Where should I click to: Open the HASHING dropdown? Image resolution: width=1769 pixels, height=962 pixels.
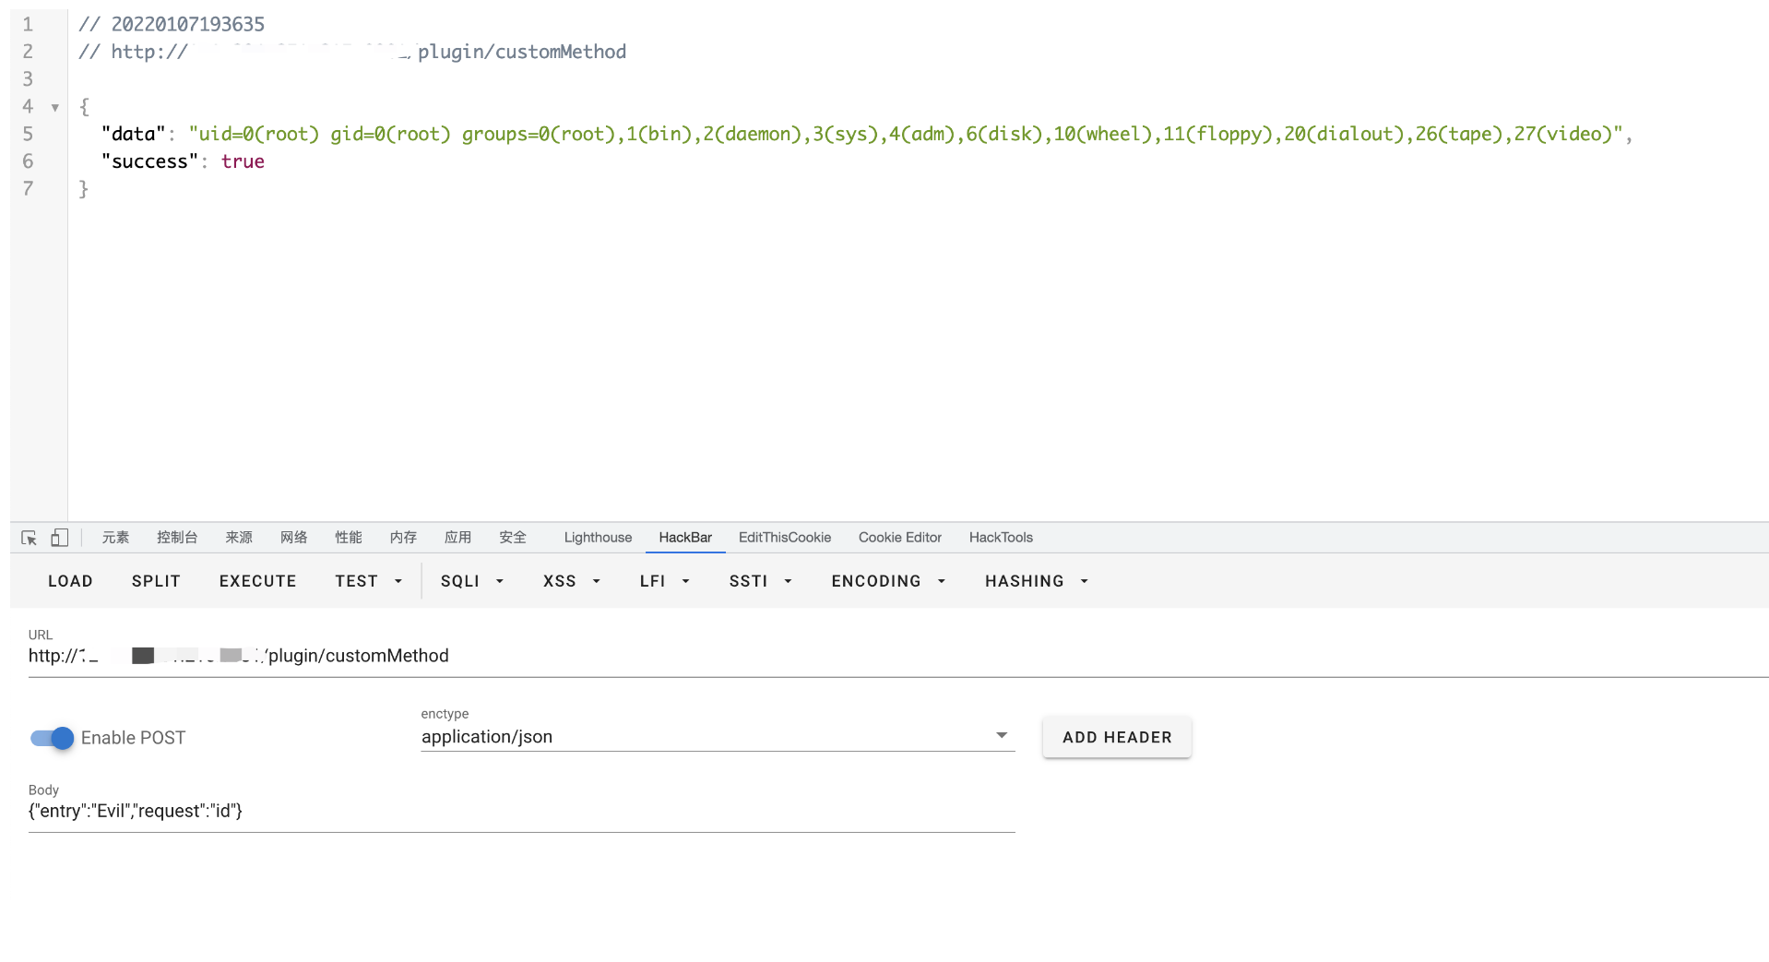pos(1036,581)
